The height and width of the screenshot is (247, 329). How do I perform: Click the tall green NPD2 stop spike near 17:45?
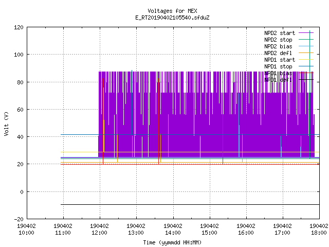[309, 95]
